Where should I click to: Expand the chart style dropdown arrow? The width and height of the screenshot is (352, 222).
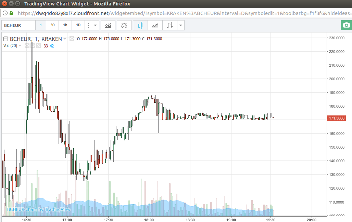coord(181,25)
